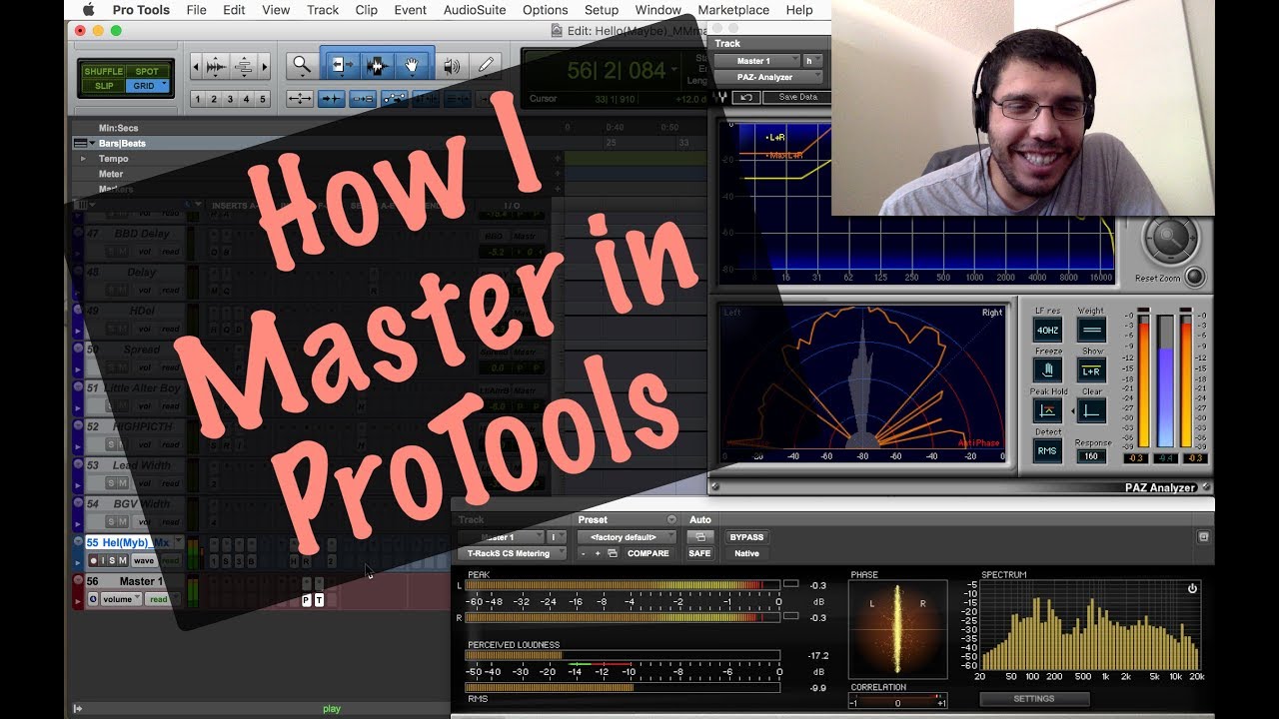
Task: Click zoom preset 3
Action: click(x=230, y=99)
